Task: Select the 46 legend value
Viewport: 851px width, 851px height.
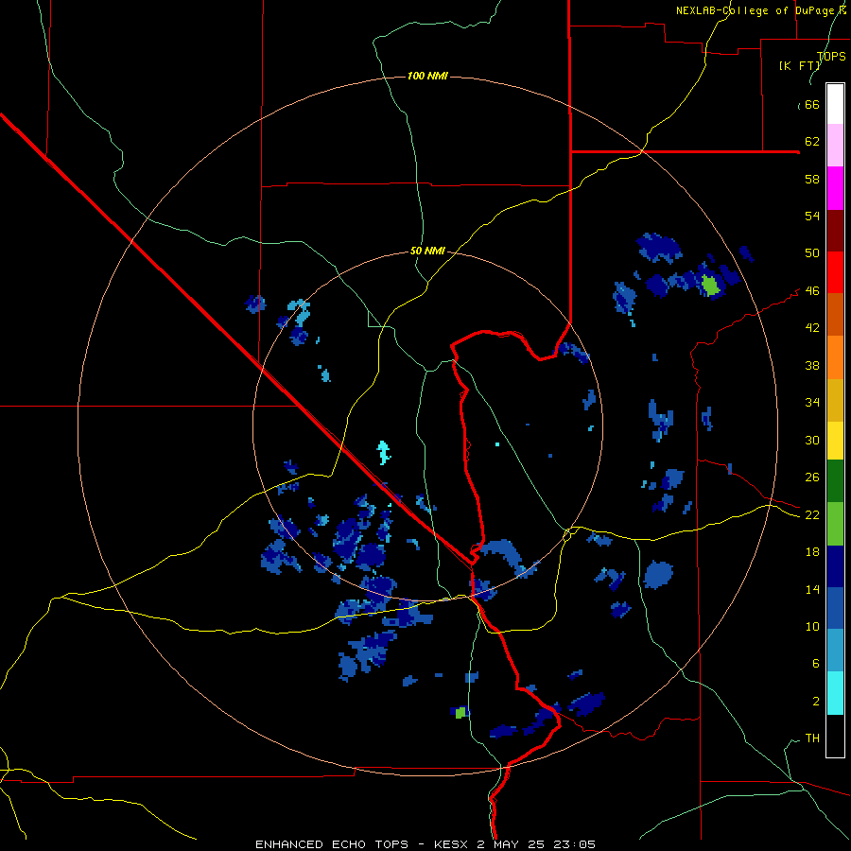Action: pos(812,291)
